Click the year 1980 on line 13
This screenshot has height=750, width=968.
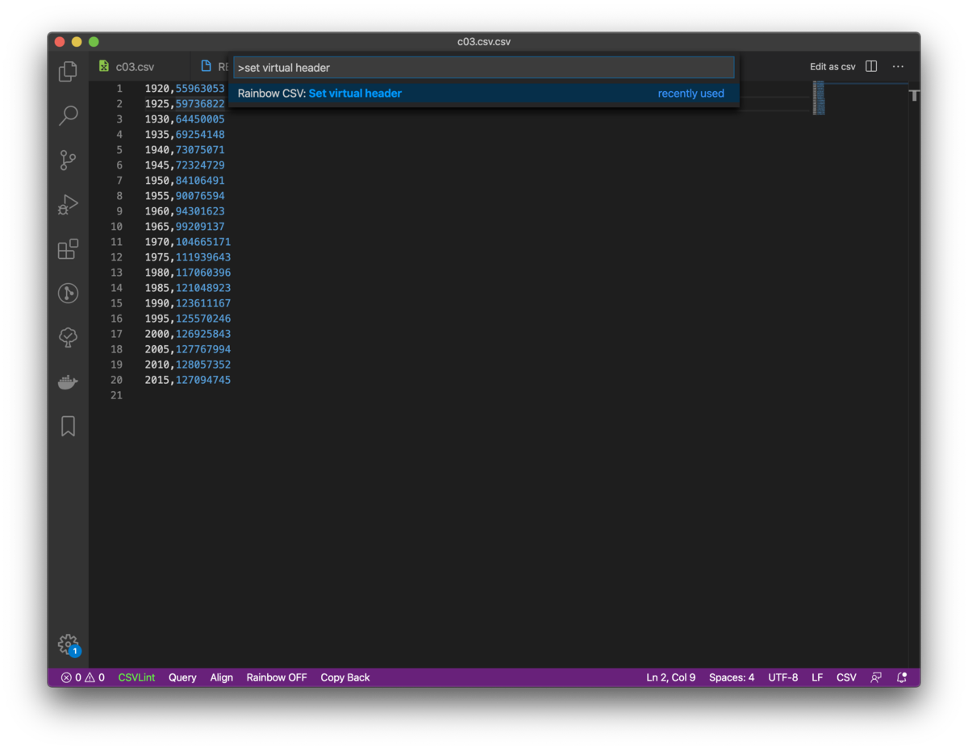pos(157,273)
